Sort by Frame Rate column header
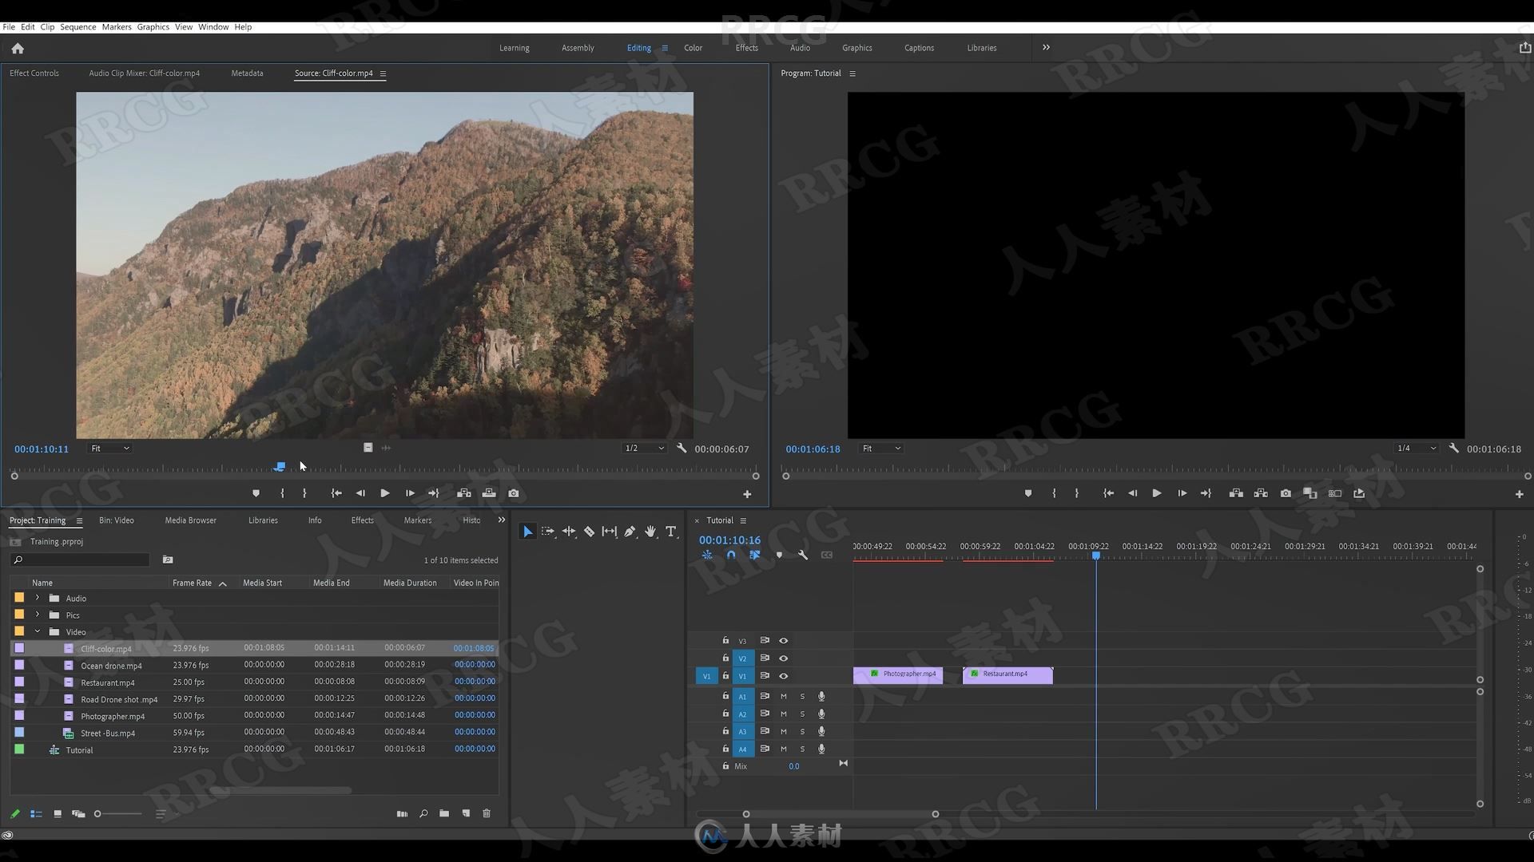The height and width of the screenshot is (862, 1534). pos(192,583)
